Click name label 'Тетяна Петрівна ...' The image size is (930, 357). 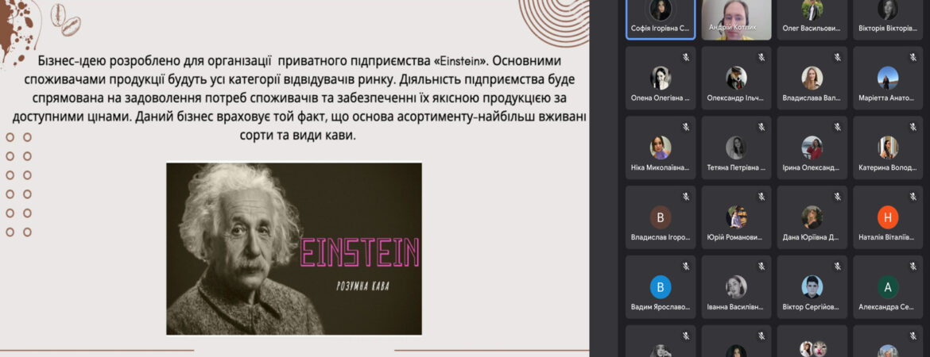[x=736, y=167]
